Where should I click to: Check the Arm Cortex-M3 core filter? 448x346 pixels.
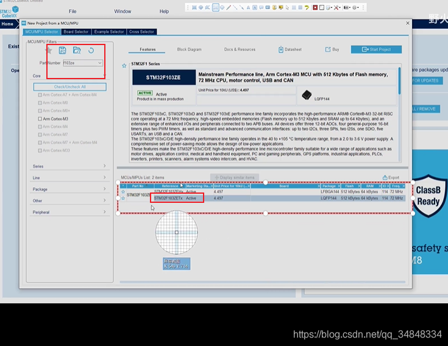[x=40, y=119]
